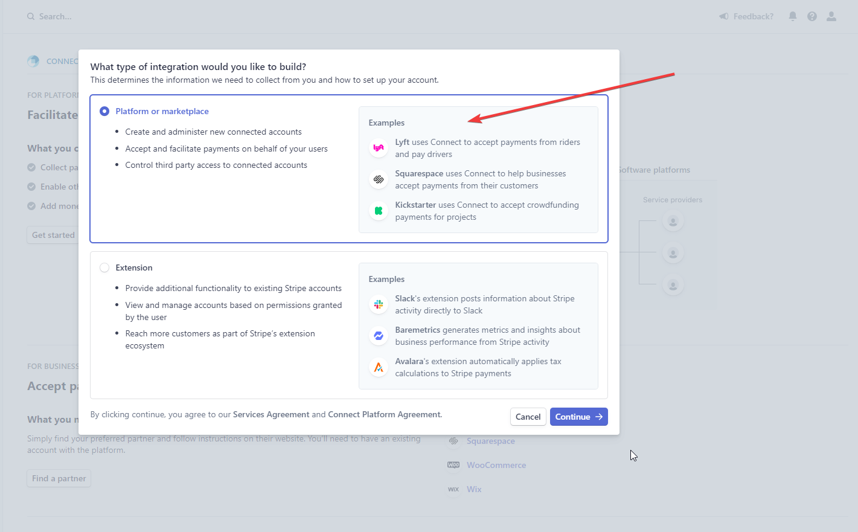858x532 pixels.
Task: Click "Control third party access" bullet text
Action: click(216, 165)
